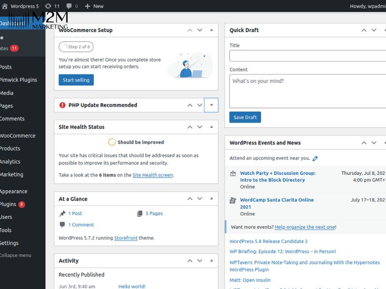
Task: Open the Site Health screen link
Action: pyautogui.click(x=152, y=175)
